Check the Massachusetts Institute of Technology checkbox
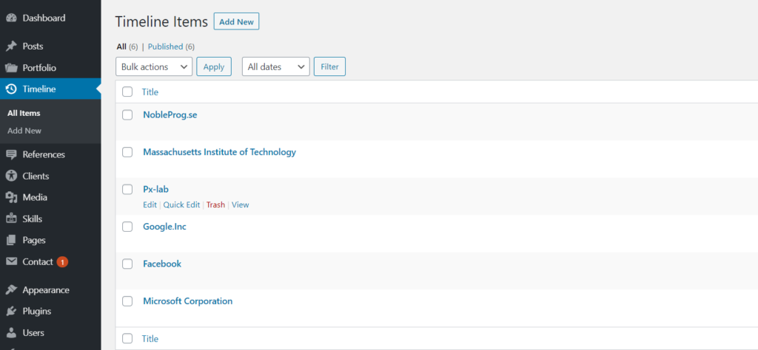 (x=127, y=152)
